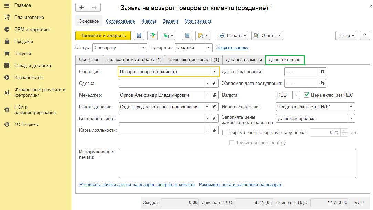Open the Операция dropdown list
This screenshot has height=210, width=373.
[215, 72]
